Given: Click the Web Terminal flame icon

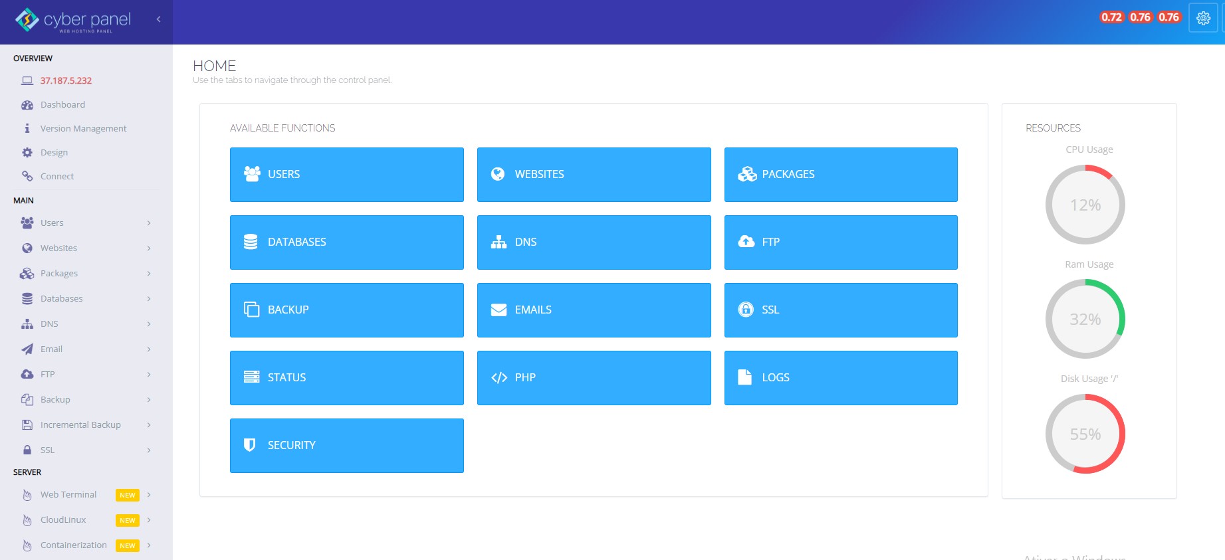Looking at the screenshot, I should pos(27,495).
